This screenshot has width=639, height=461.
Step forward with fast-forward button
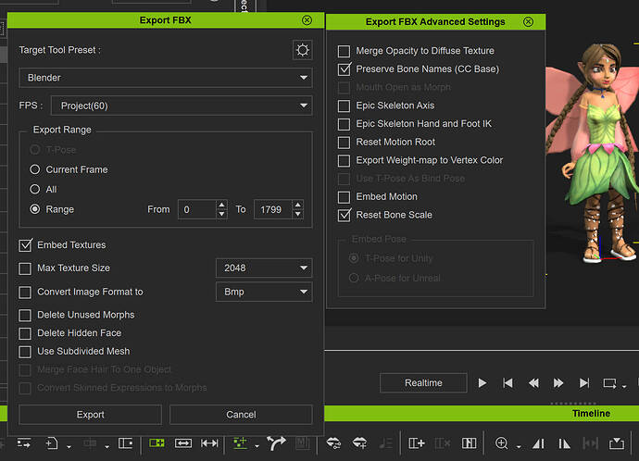(x=558, y=383)
